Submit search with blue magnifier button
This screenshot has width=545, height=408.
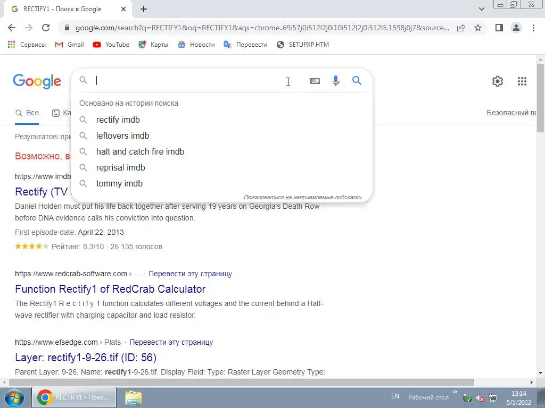(x=357, y=81)
